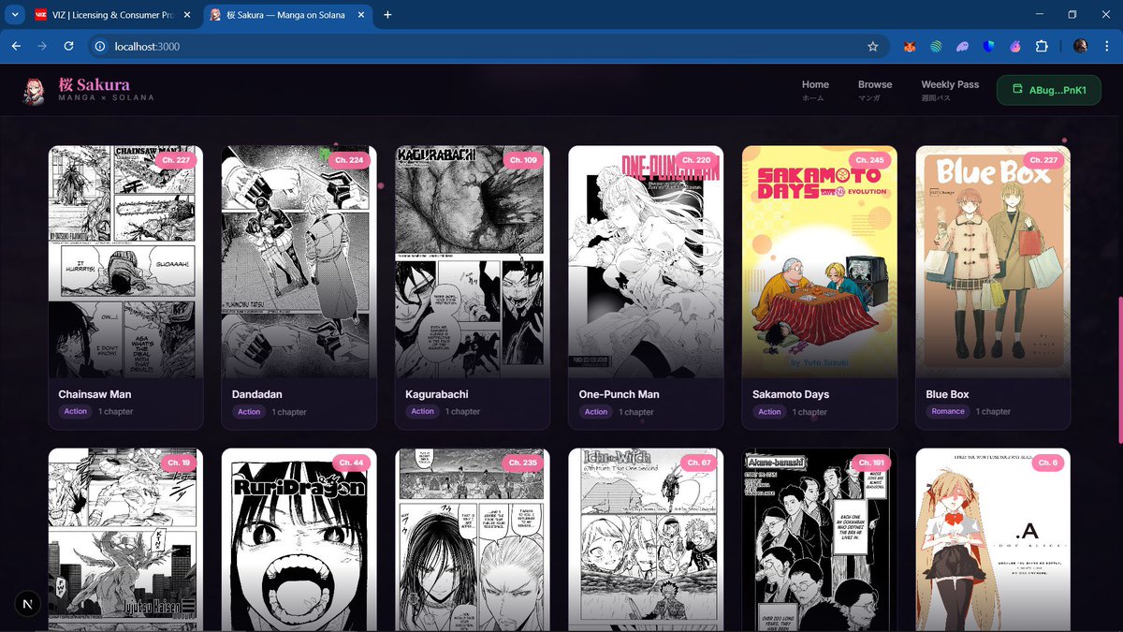Screen dimensions: 1123x632
Task: Click the Romance tag under Blue Box
Action: [x=948, y=412]
